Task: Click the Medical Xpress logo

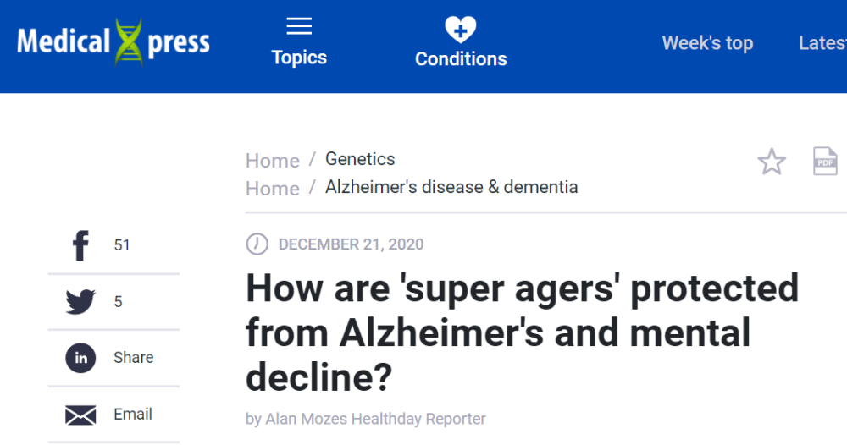Action: [113, 42]
